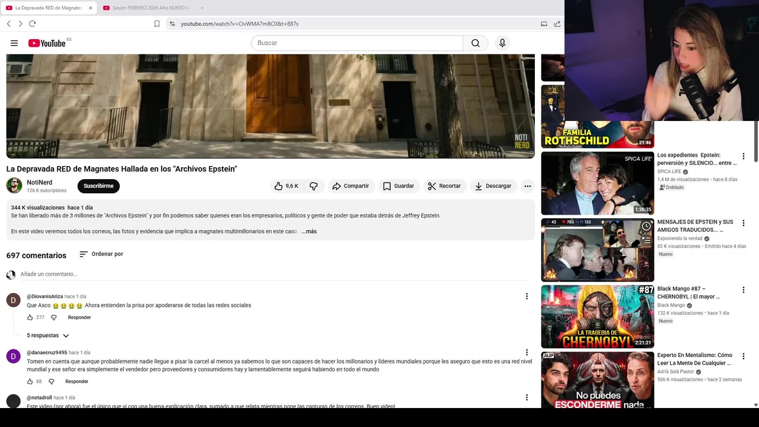This screenshot has height=427, width=759.
Task: Open Adrià Solà Pastor channel link
Action: (676, 372)
